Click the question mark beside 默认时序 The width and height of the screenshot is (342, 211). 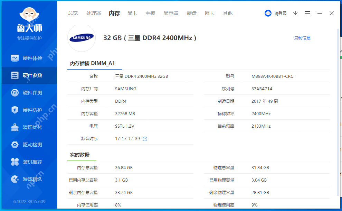point(145,139)
